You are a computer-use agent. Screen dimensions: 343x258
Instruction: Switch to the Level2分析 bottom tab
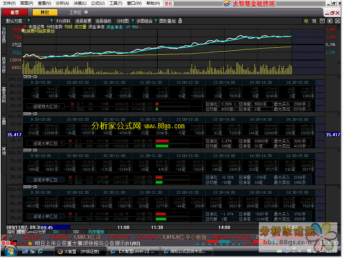[36, 232]
